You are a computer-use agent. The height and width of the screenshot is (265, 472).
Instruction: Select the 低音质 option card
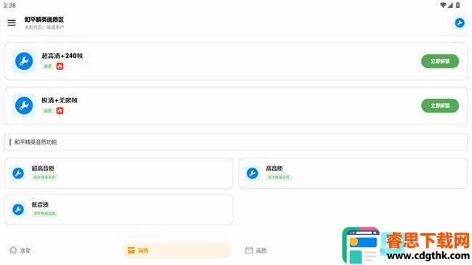click(x=118, y=209)
